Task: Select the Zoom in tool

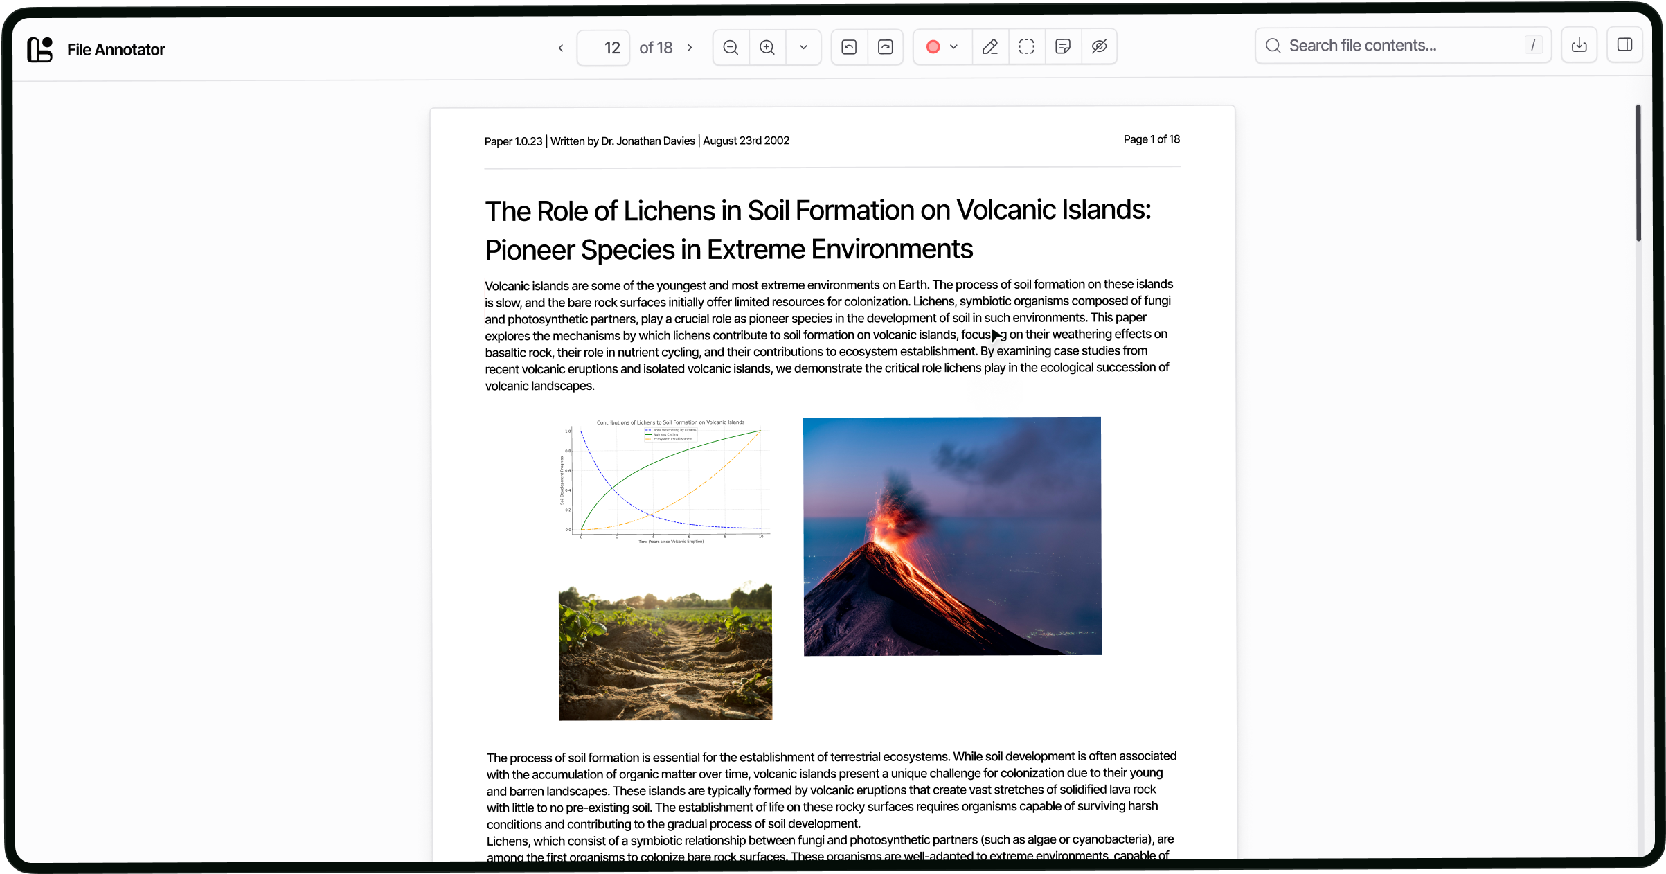Action: point(767,47)
